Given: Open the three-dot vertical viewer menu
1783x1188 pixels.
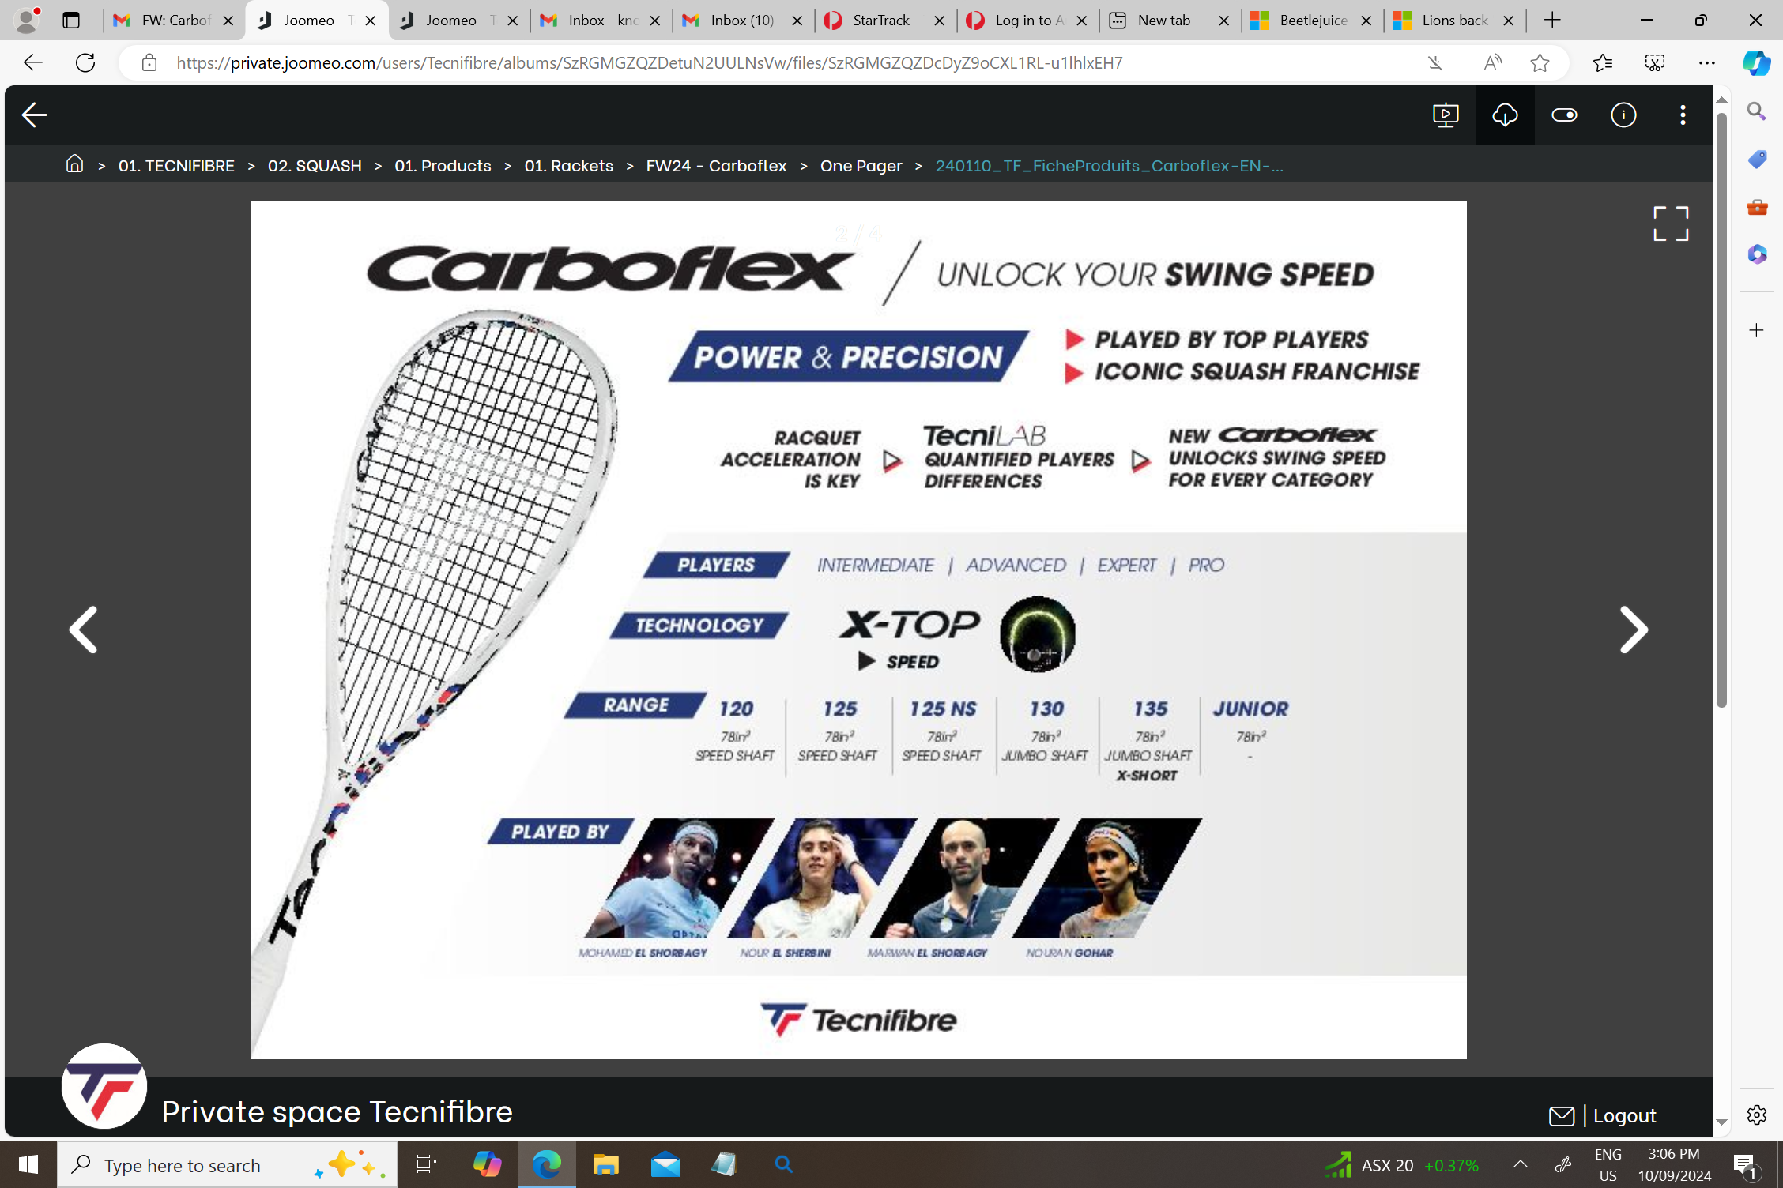Looking at the screenshot, I should pyautogui.click(x=1683, y=115).
